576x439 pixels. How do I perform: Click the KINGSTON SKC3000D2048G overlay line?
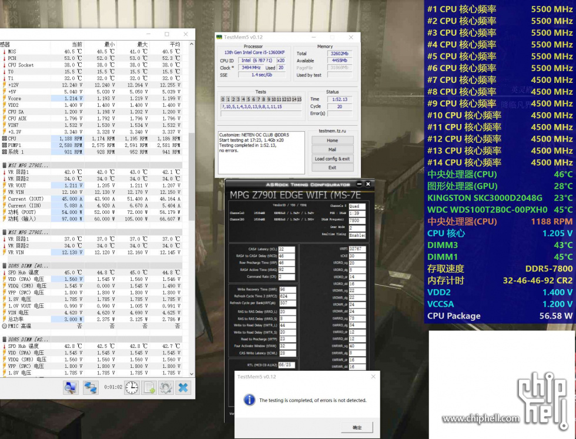click(x=500, y=198)
